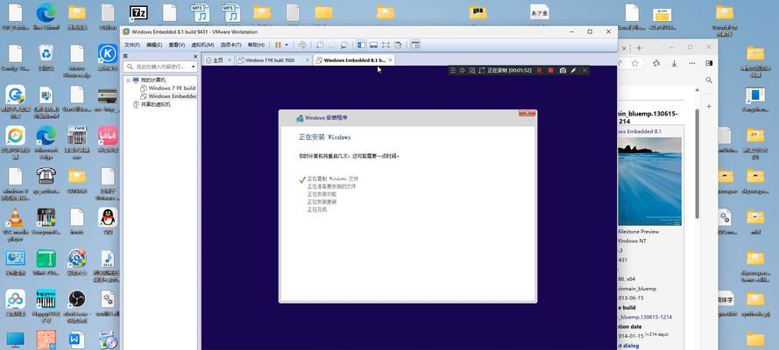
Task: Open the recorder pencil annotation tool
Action: (573, 71)
